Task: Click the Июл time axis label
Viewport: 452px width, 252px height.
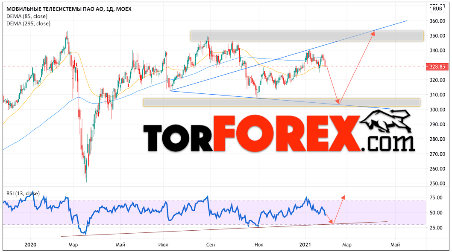Action: 164,245
